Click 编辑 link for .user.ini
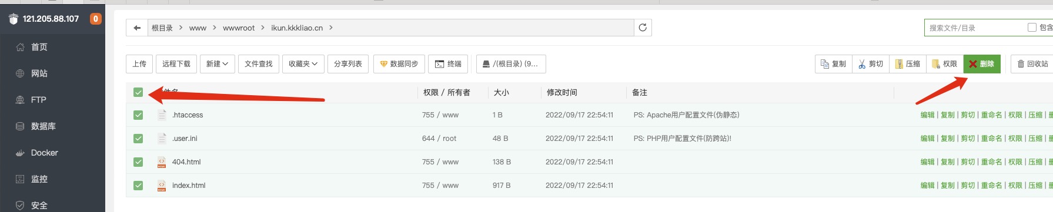Viewport: 1053px width, 212px height. [x=928, y=139]
